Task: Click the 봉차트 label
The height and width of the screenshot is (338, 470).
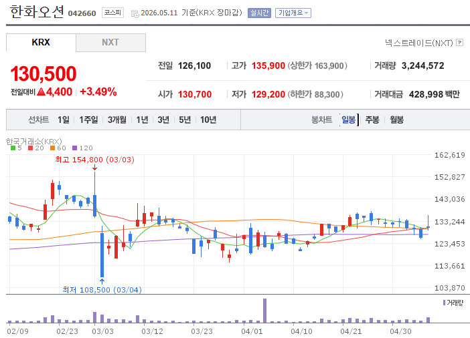Action: tap(321, 120)
